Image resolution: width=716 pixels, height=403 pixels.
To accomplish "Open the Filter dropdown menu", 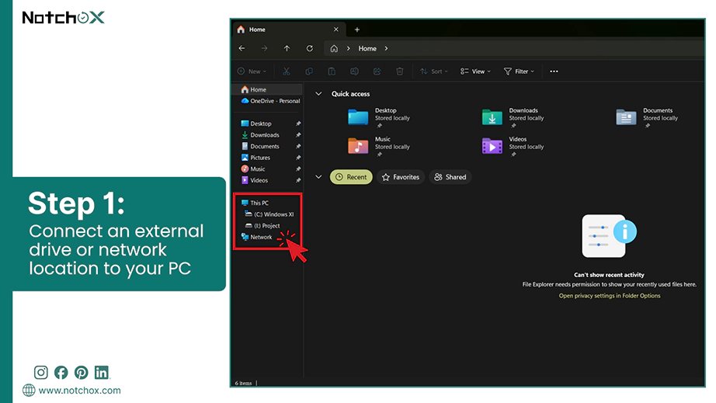I will [519, 71].
